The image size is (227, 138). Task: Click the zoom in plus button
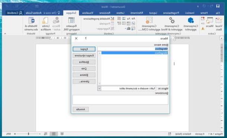(x=15, y=134)
